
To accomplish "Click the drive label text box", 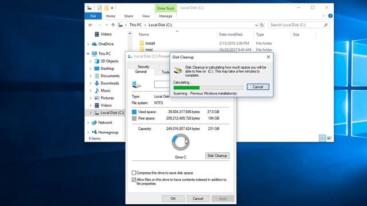I will (x=162, y=84).
